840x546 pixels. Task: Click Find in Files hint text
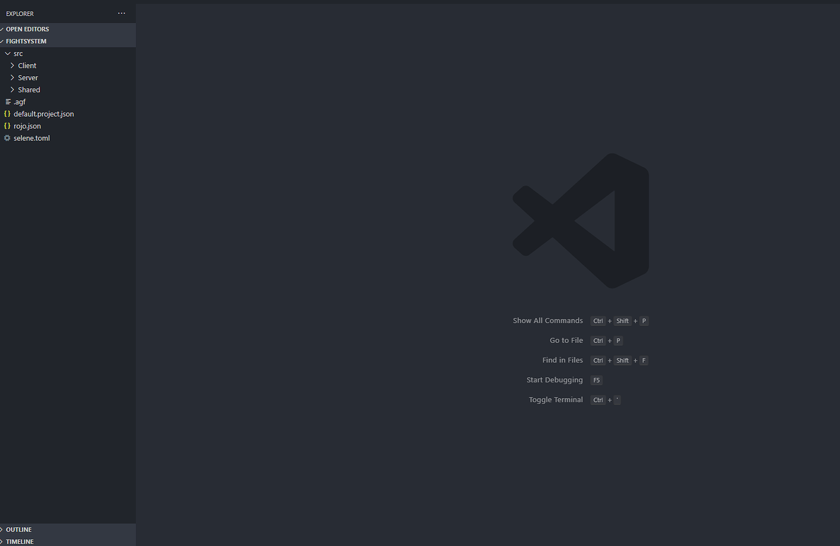click(x=562, y=360)
